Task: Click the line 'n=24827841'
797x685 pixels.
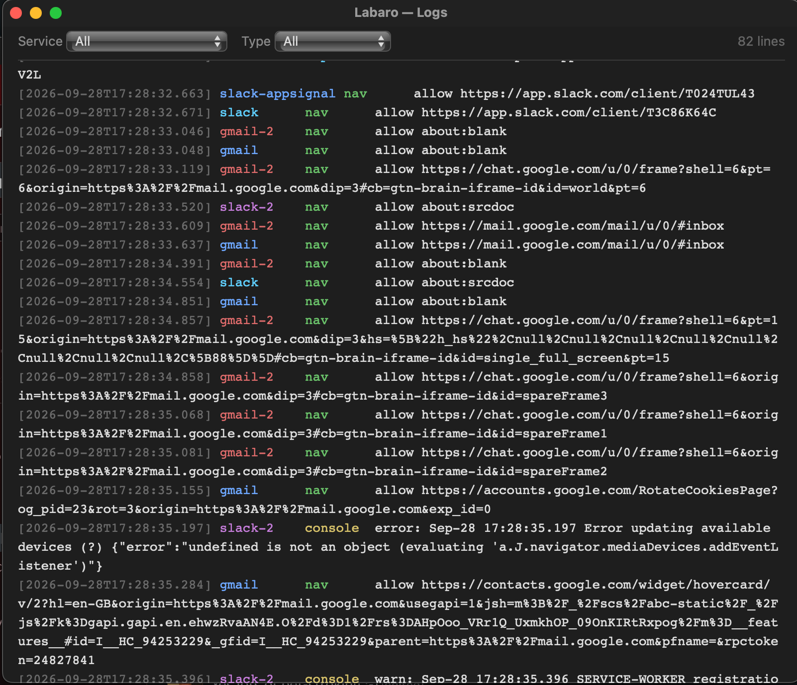Action: coord(56,660)
